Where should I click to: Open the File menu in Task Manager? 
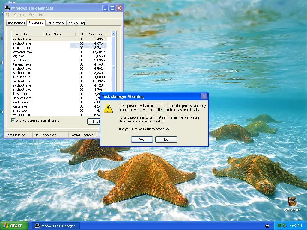click(x=8, y=15)
